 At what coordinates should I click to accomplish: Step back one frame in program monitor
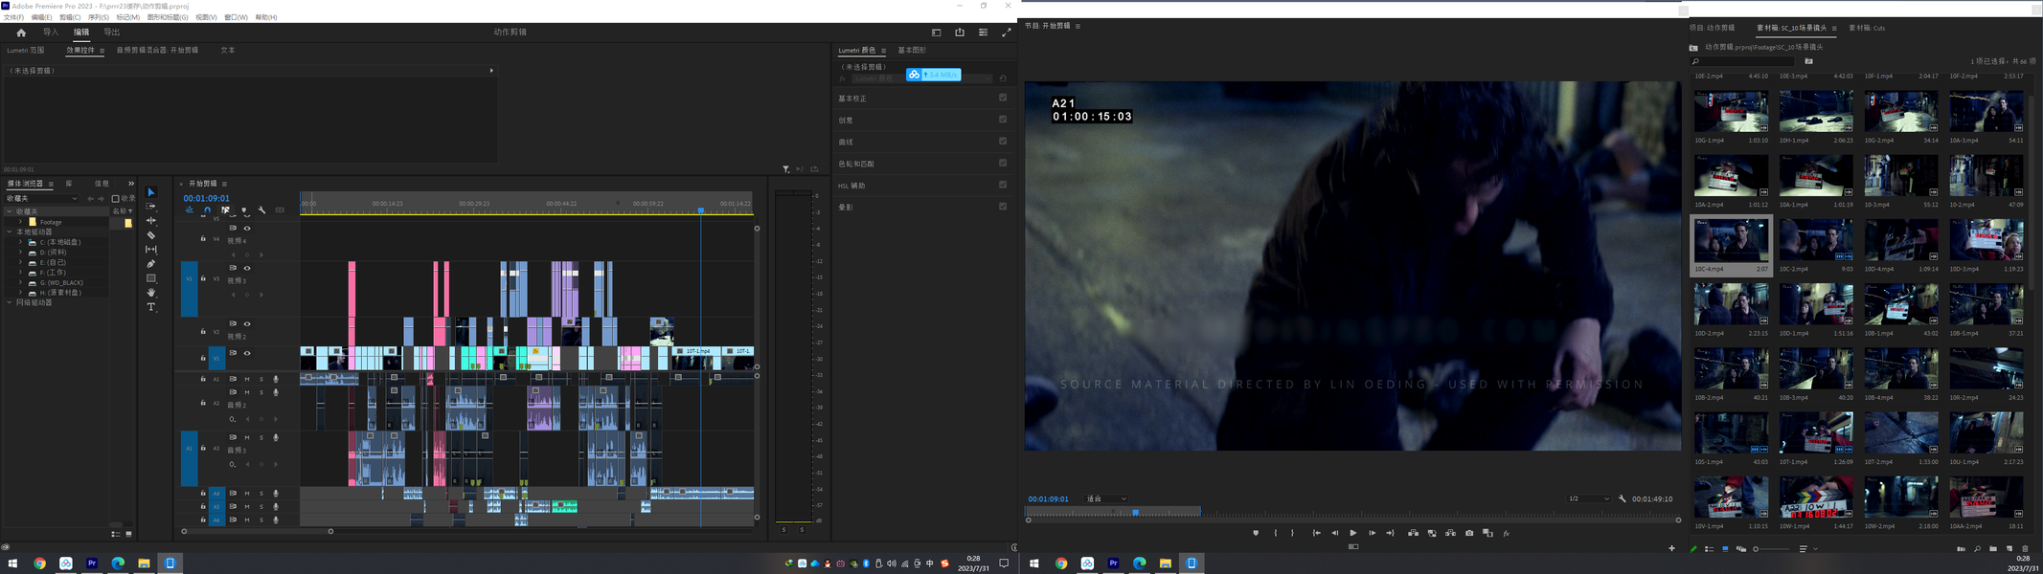[1335, 533]
